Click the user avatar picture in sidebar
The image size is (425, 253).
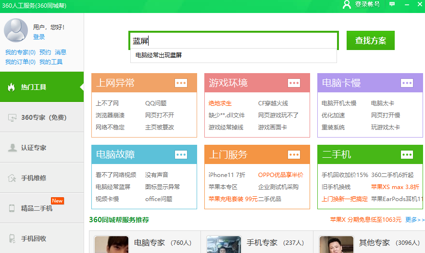pyautogui.click(x=16, y=30)
